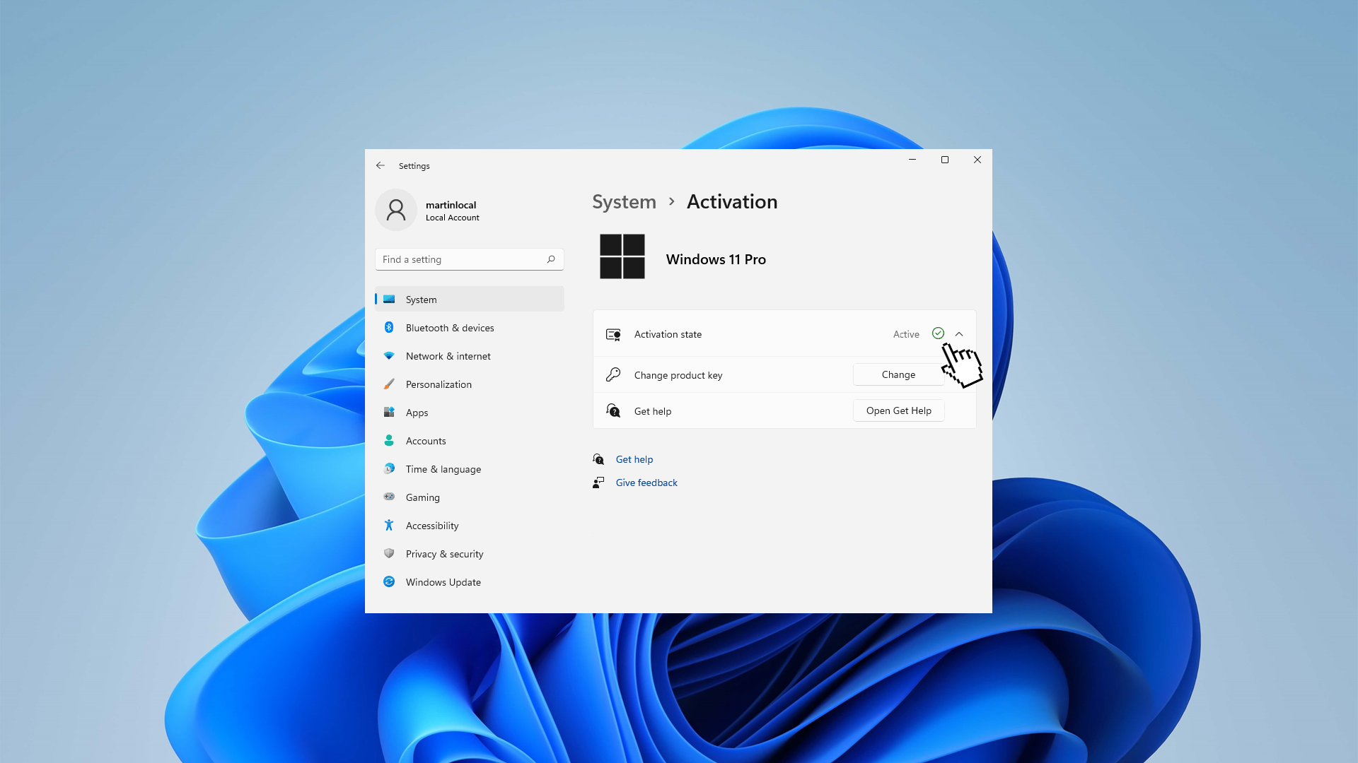Follow the Give feedback link
Viewport: 1358px width, 763px height.
point(646,483)
